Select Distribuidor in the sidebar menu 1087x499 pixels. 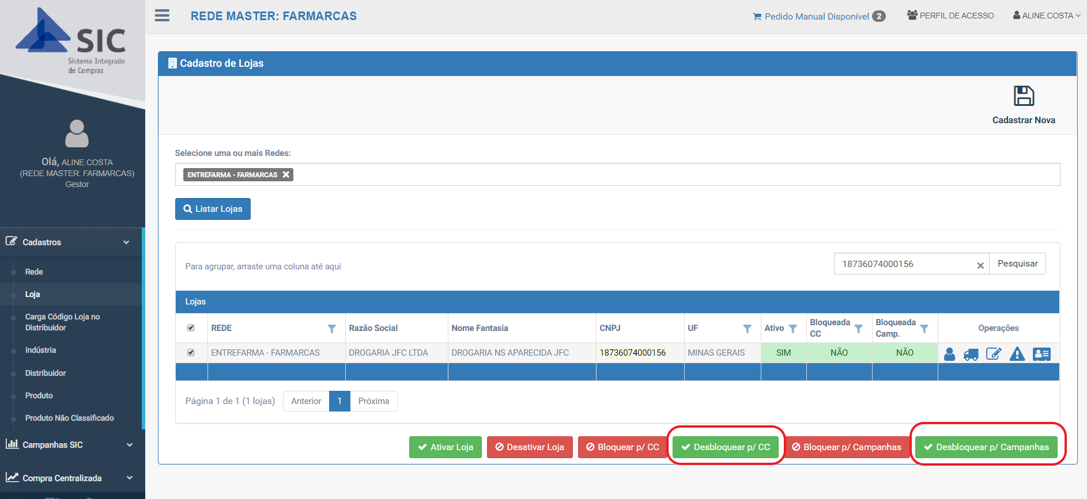click(x=46, y=373)
